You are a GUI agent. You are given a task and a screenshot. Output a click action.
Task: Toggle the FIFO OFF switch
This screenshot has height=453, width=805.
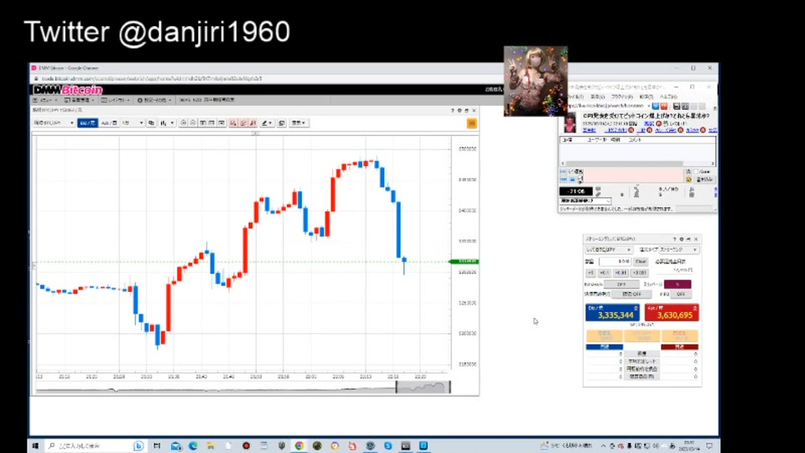click(681, 294)
